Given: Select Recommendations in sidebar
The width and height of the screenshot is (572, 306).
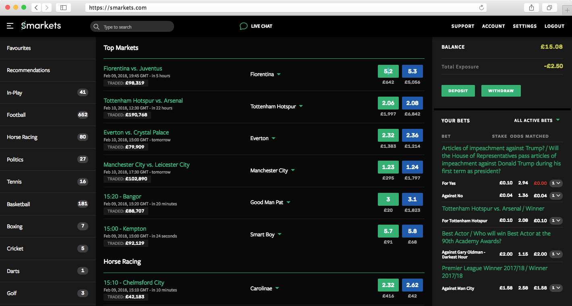Looking at the screenshot, I should pyautogui.click(x=48, y=70).
